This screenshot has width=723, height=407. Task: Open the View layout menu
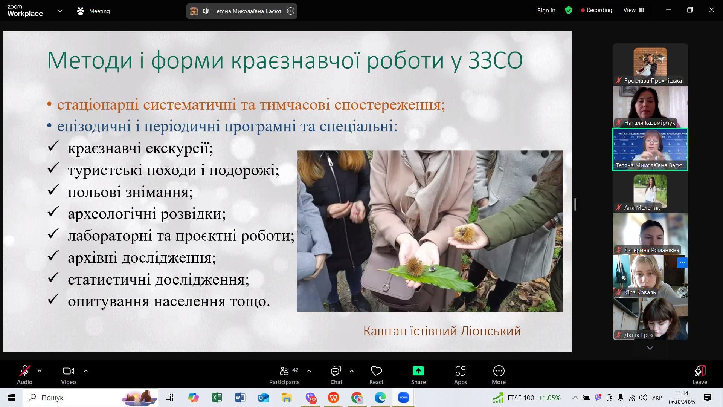coord(635,10)
